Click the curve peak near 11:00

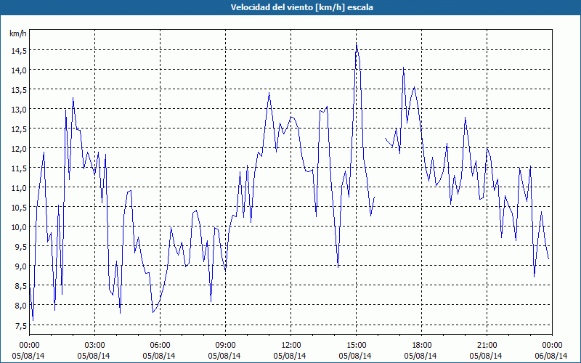pos(269,93)
